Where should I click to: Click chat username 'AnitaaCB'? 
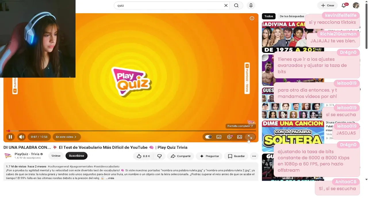346,182
